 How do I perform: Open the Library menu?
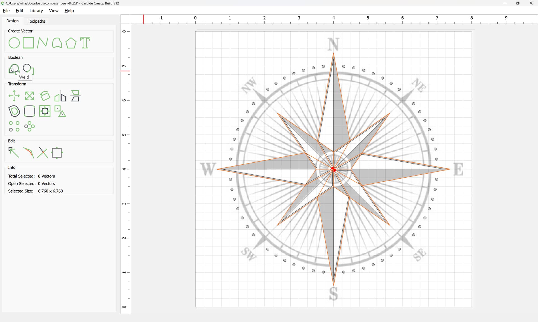(36, 11)
